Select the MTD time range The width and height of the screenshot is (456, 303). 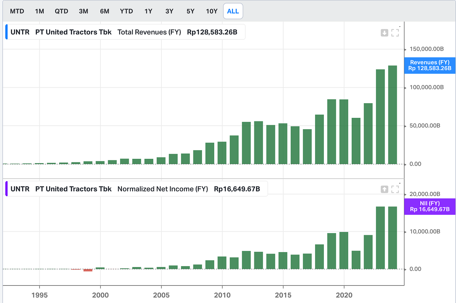pos(17,11)
